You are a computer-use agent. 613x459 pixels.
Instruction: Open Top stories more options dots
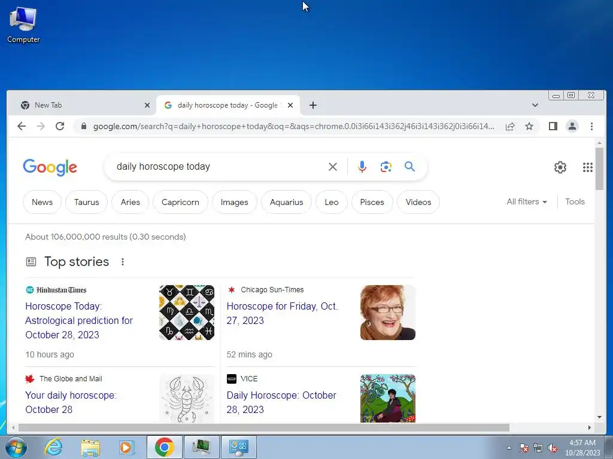(x=122, y=262)
